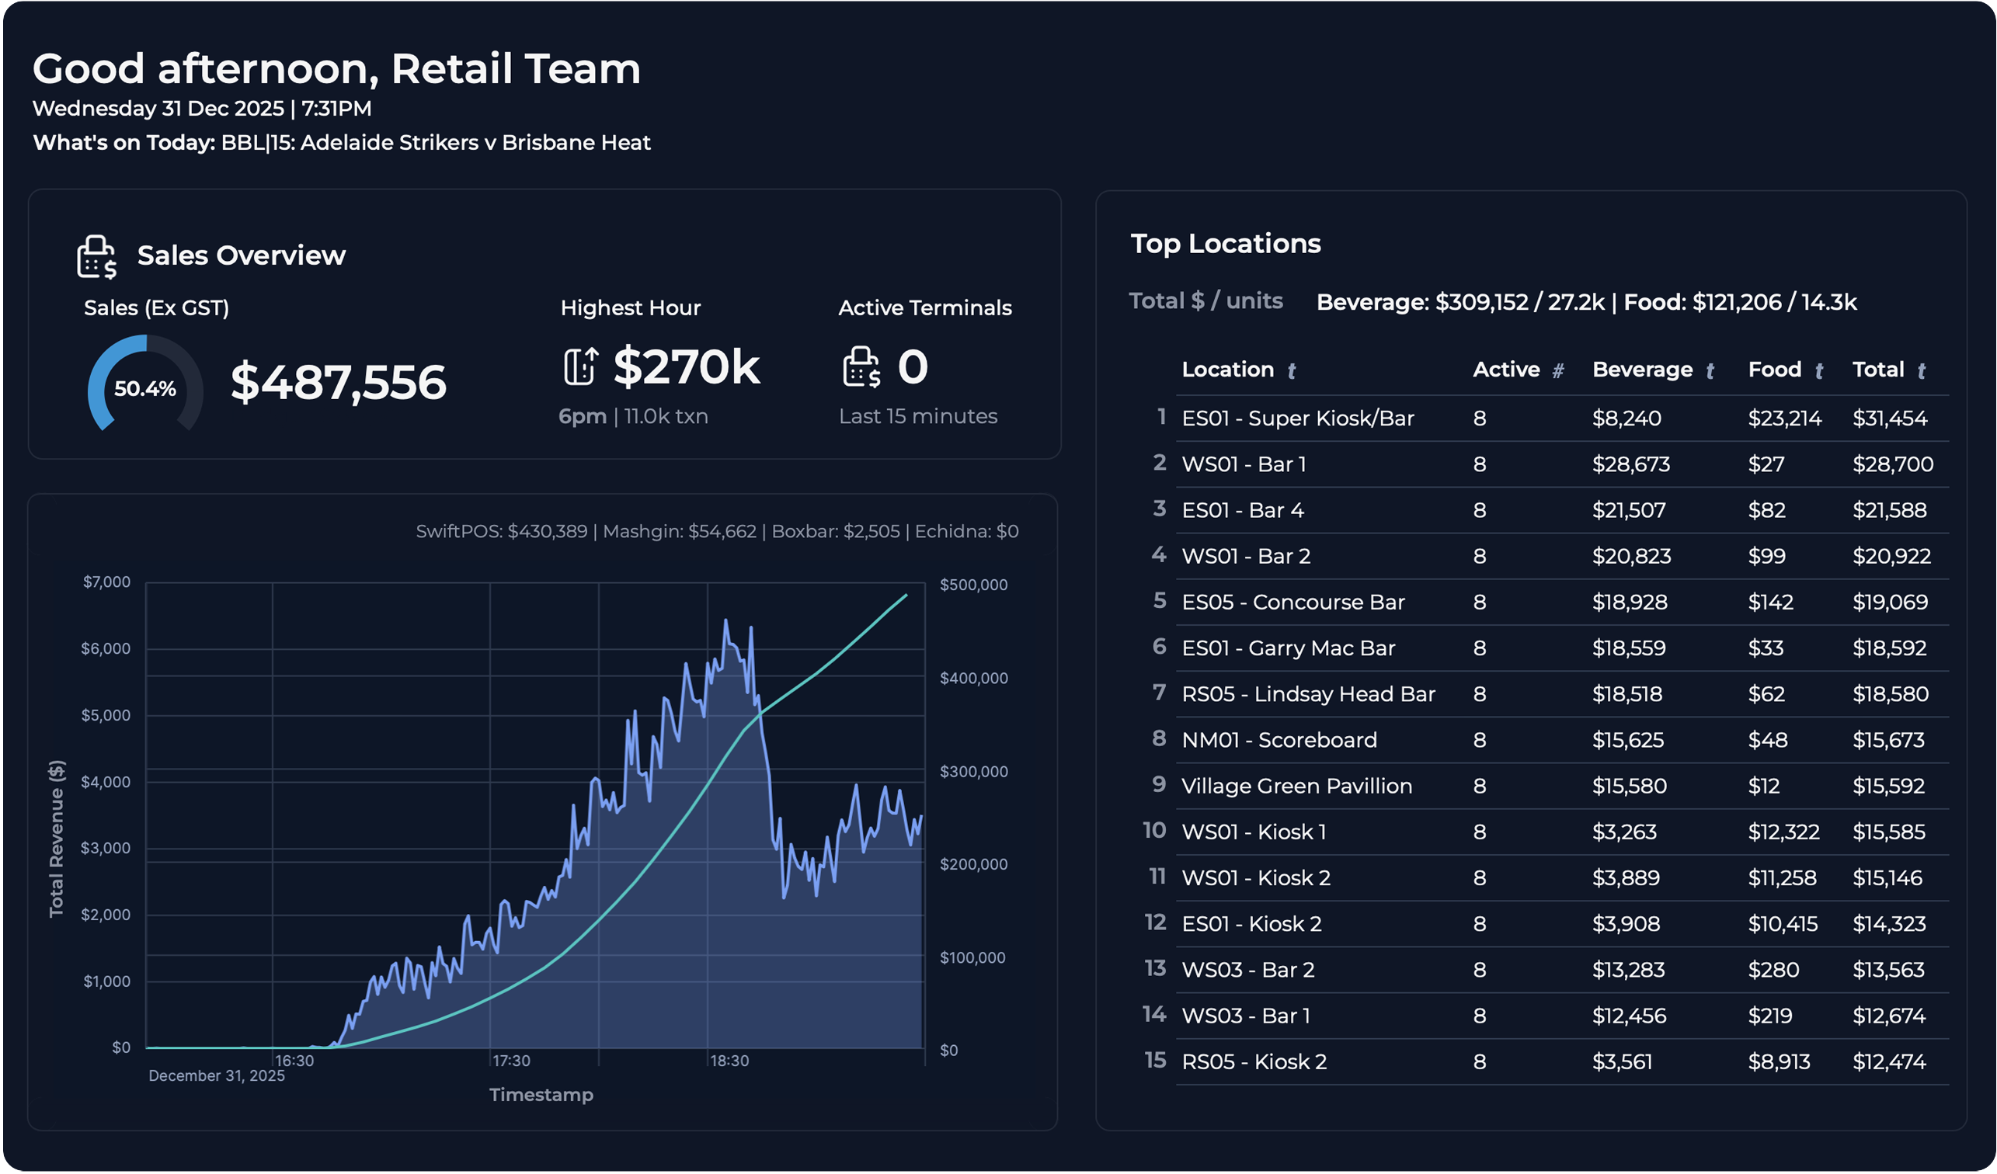Viewport: 1997px width, 1174px height.
Task: Sort table by Total column header
Action: tap(1877, 370)
